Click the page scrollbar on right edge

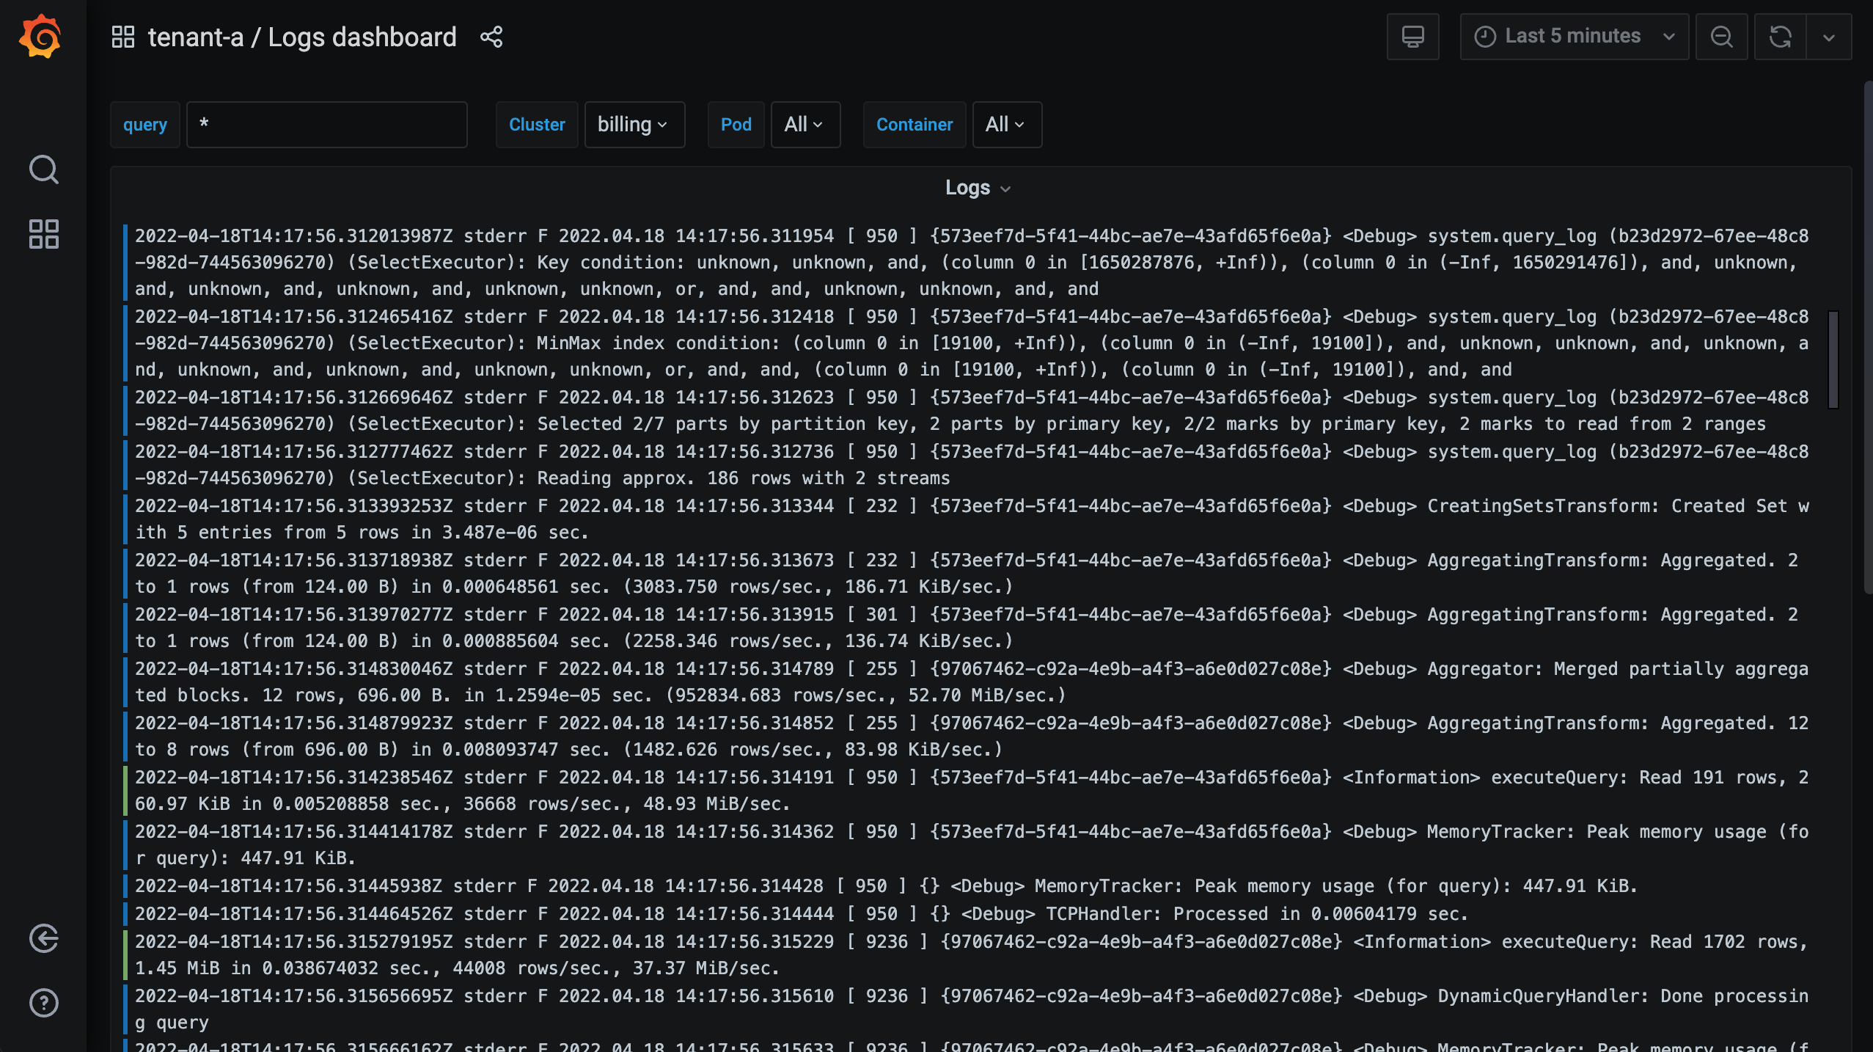click(1868, 337)
